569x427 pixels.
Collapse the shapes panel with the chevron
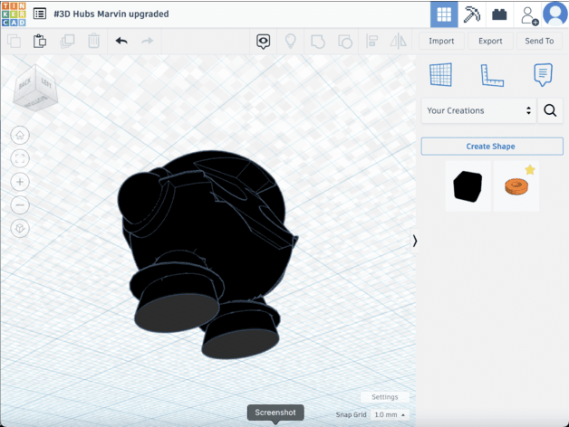(414, 241)
